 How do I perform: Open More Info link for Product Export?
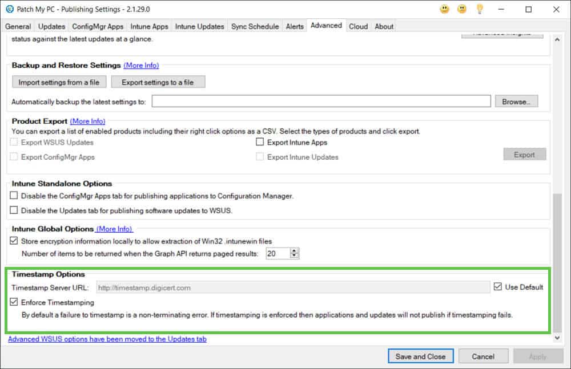[88, 121]
